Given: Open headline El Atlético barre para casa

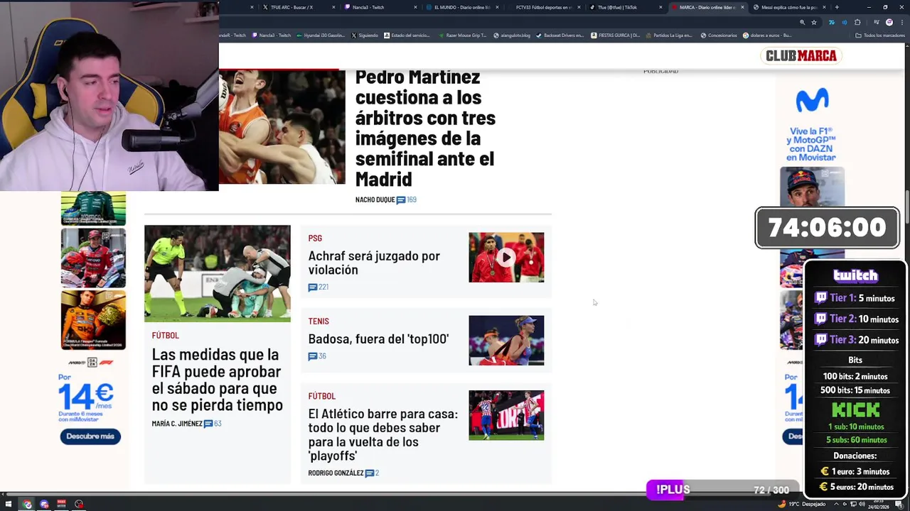Looking at the screenshot, I should (382, 434).
